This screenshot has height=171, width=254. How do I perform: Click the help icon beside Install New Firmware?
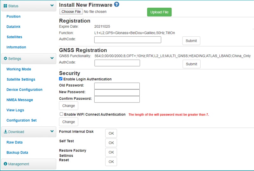click(x=117, y=4)
